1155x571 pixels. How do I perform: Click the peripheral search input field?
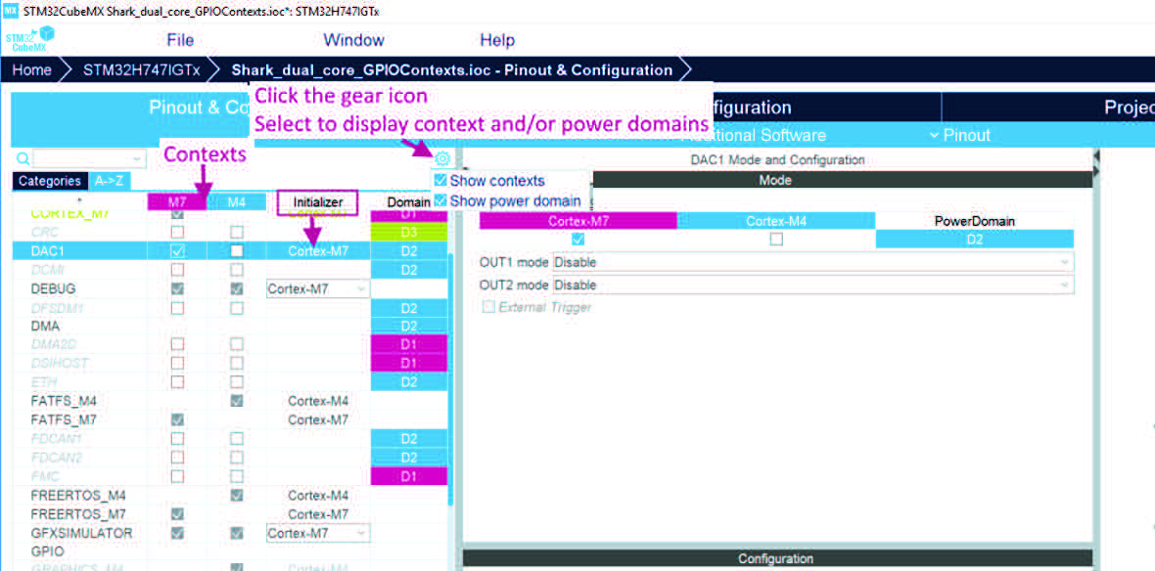(87, 159)
